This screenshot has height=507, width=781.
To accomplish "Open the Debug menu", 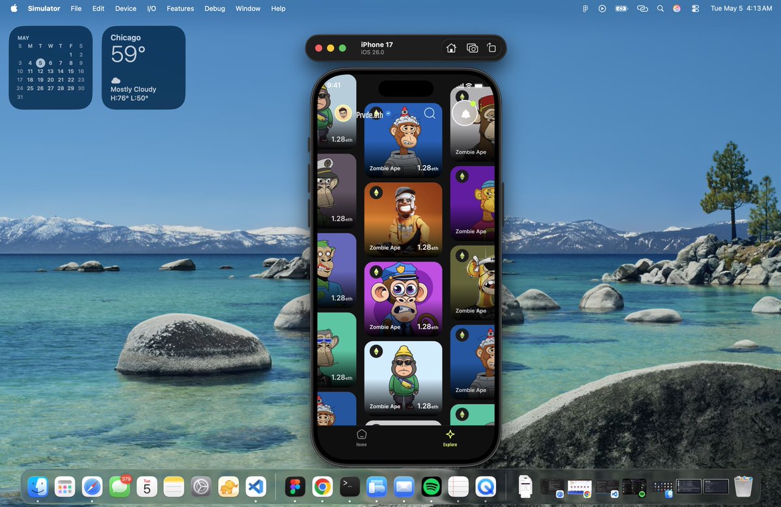I will click(x=215, y=8).
